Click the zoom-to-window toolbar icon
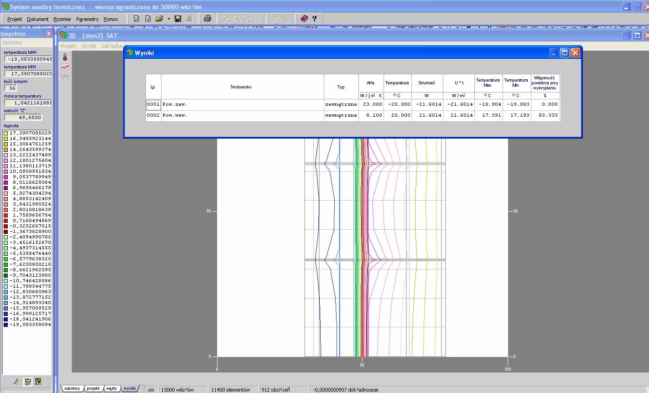 (x=236, y=19)
